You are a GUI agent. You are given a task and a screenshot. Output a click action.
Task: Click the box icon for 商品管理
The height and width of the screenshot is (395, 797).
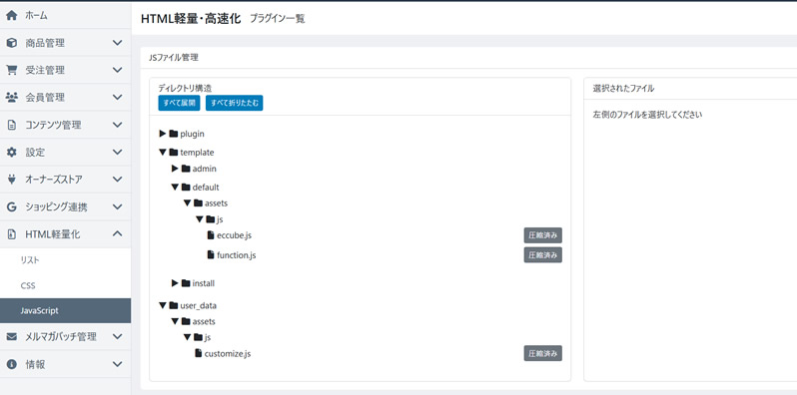(11, 43)
